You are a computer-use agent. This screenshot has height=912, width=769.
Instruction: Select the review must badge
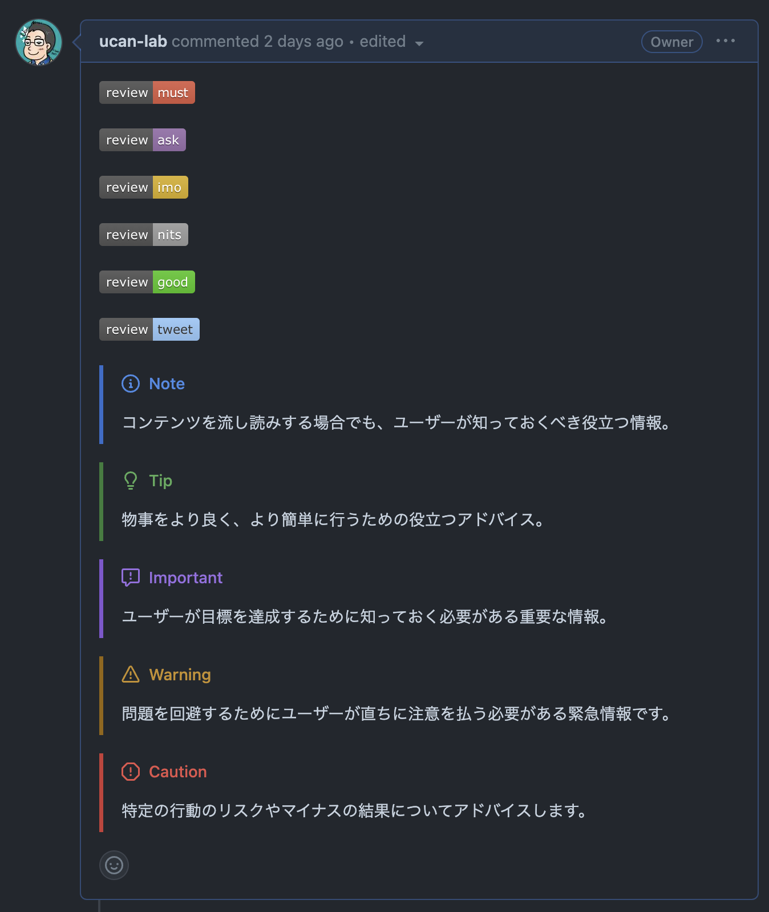(x=147, y=92)
